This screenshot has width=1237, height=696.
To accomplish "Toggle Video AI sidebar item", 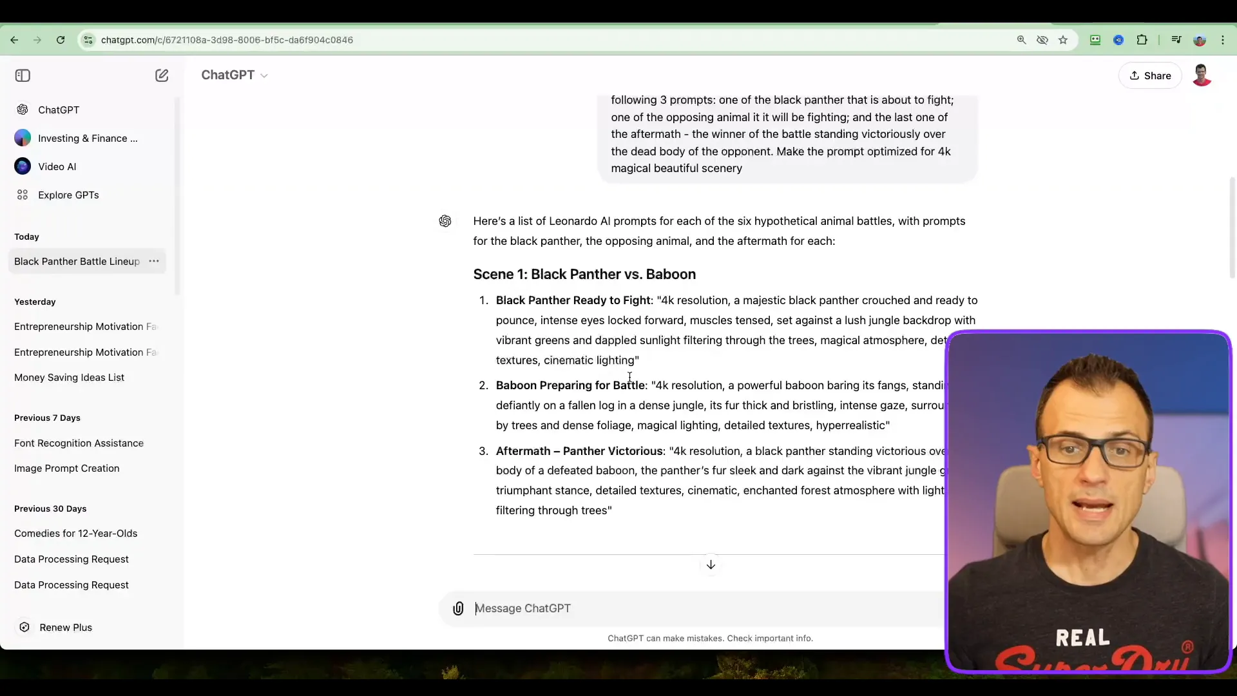I will click(57, 166).
